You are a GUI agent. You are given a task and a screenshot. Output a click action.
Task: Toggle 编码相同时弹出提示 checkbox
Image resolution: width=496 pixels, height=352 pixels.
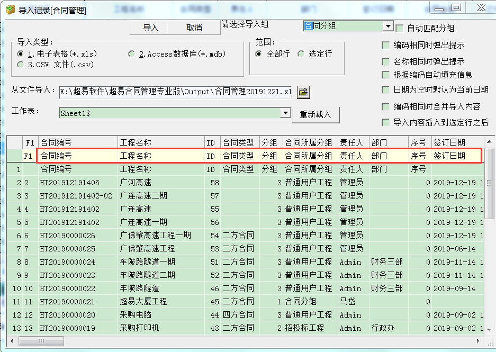coord(386,46)
